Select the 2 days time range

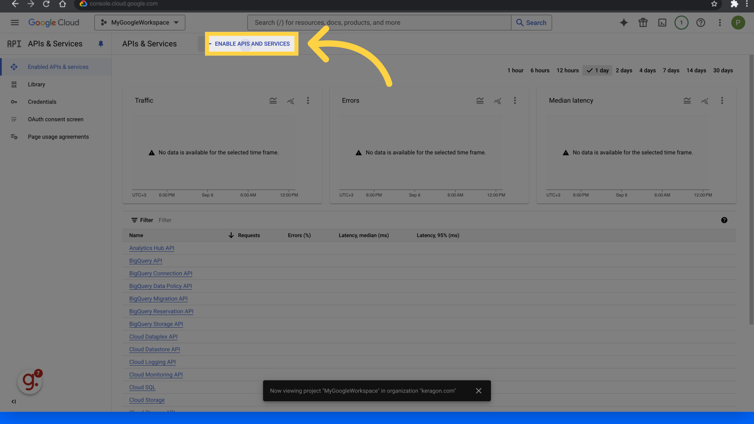pos(624,70)
